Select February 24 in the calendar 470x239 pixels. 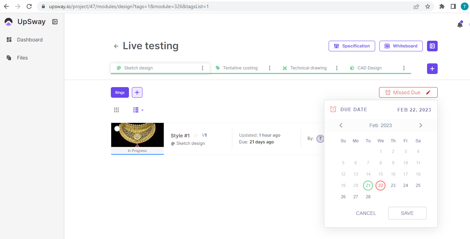coord(405,186)
